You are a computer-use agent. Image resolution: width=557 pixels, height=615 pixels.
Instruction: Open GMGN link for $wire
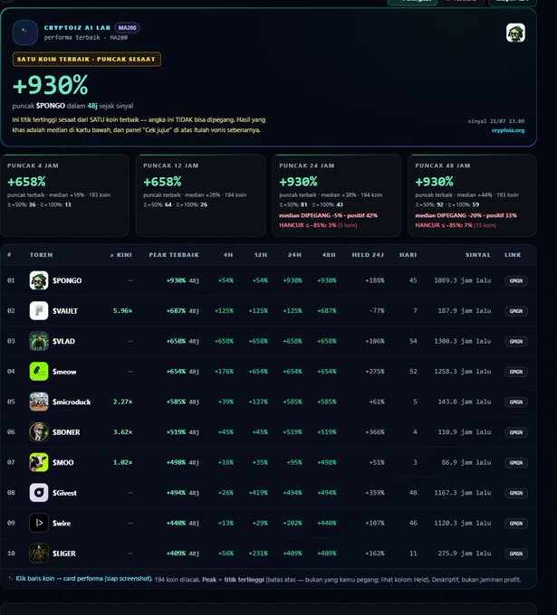(x=515, y=524)
